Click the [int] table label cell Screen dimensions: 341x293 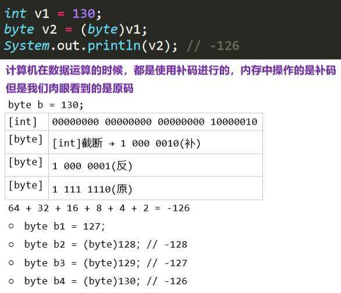coord(27,122)
